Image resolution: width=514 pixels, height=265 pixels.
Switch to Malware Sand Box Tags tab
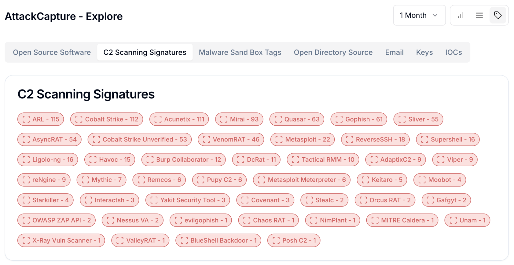(x=240, y=52)
